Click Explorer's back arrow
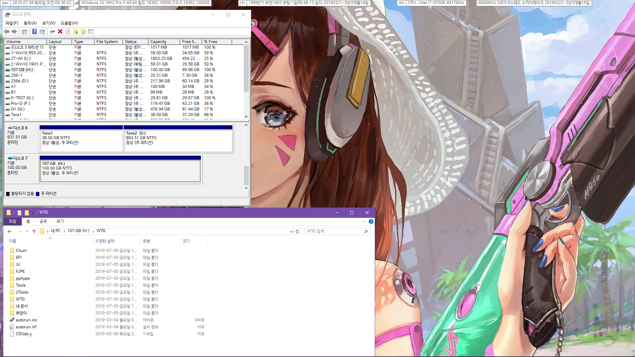 point(10,231)
